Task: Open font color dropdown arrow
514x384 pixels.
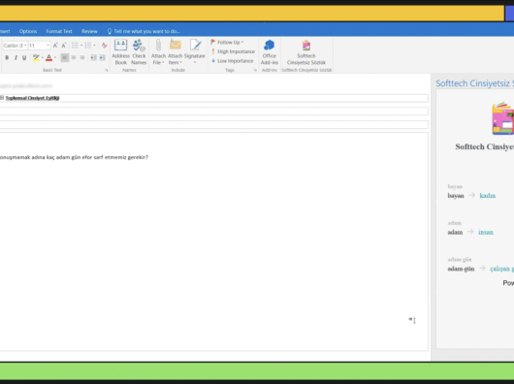Action: [55, 57]
